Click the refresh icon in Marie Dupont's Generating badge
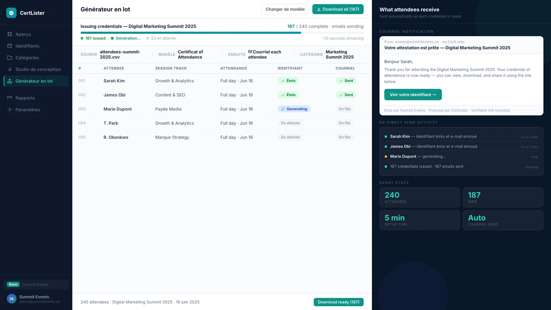Viewport: 551px width, 310px height. click(x=283, y=109)
